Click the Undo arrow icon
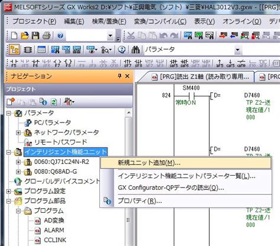280x246 pixels. click(163, 35)
